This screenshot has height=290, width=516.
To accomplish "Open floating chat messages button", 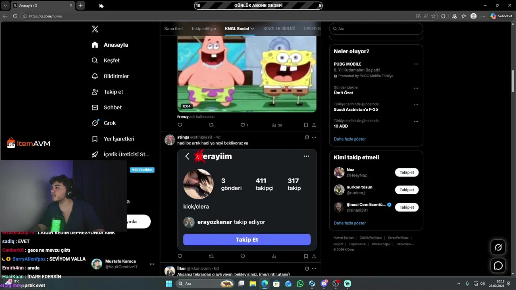I will coord(498,265).
